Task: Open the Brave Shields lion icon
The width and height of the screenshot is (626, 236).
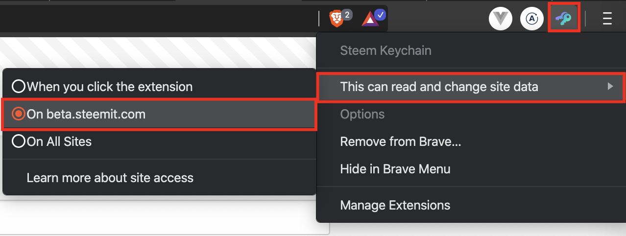Action: [337, 19]
